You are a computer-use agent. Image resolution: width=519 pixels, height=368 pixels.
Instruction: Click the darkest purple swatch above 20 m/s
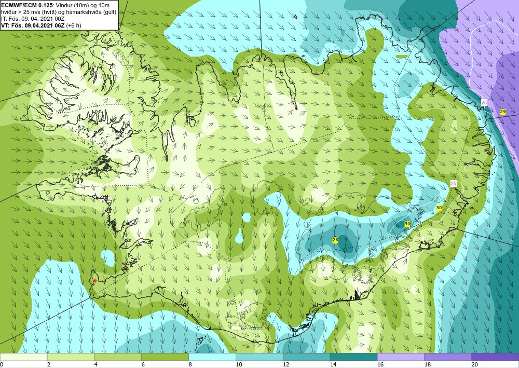(x=495, y=357)
